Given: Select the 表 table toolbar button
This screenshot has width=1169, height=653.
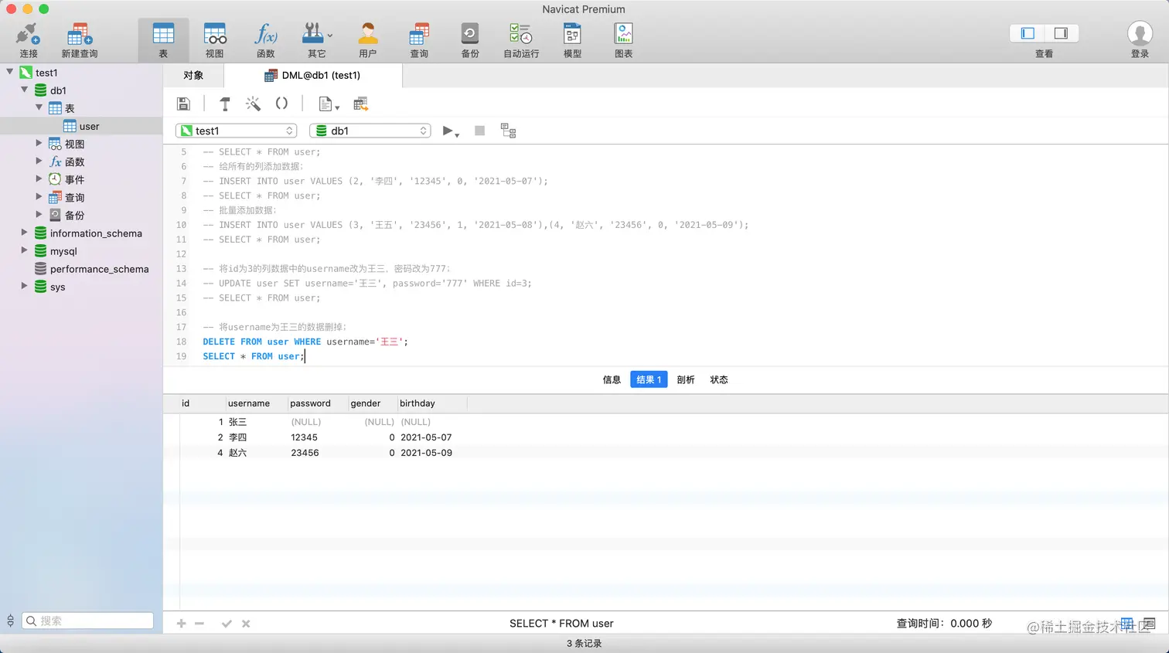Looking at the screenshot, I should [163, 40].
